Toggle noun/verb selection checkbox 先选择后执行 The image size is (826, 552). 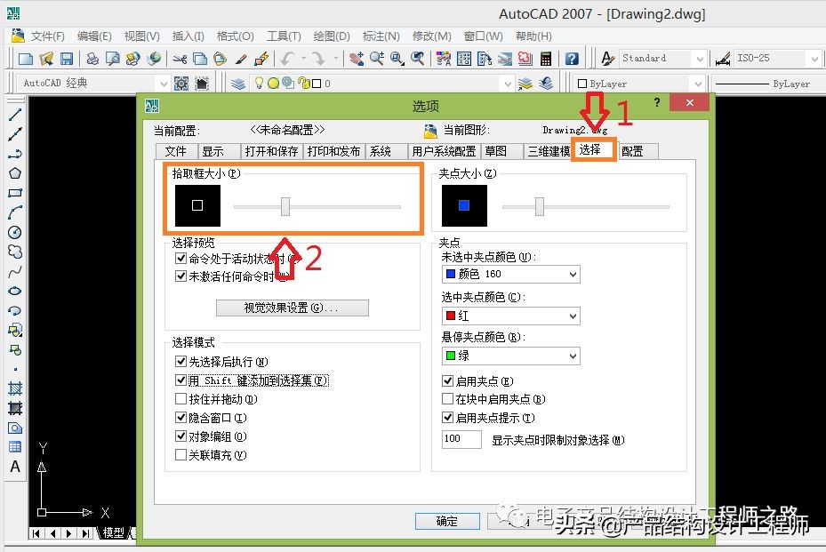click(180, 361)
